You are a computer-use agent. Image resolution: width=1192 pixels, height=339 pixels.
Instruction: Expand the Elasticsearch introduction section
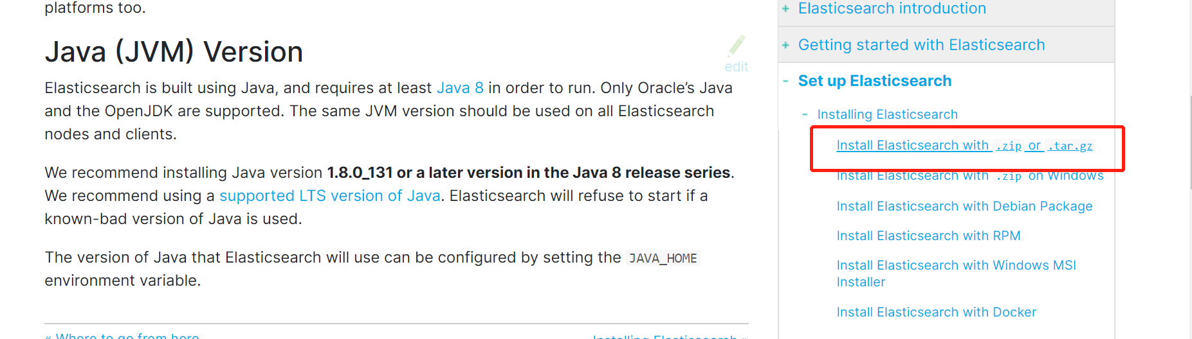coord(785,8)
